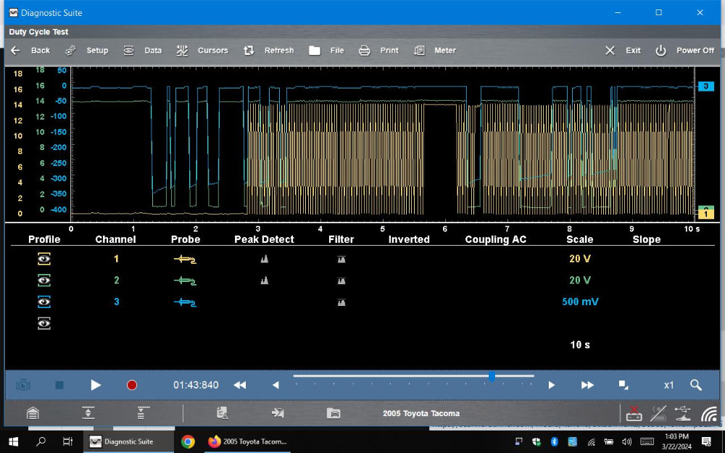The height and width of the screenshot is (453, 725).
Task: Open channel 1 scale 20 V selector
Action: (x=579, y=259)
